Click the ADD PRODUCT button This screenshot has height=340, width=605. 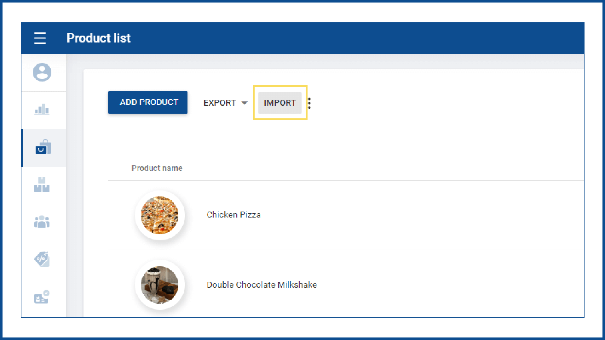pos(147,102)
